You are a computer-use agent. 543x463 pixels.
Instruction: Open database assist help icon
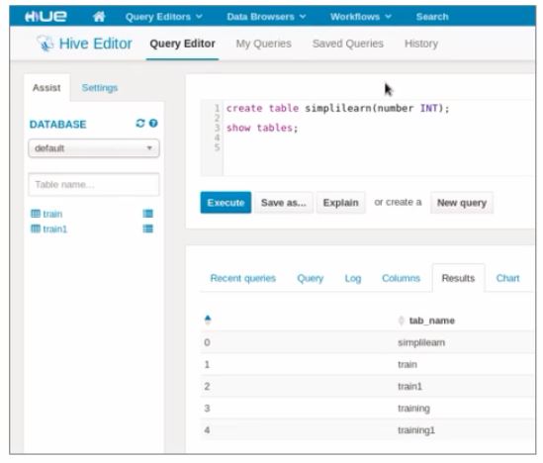click(153, 123)
